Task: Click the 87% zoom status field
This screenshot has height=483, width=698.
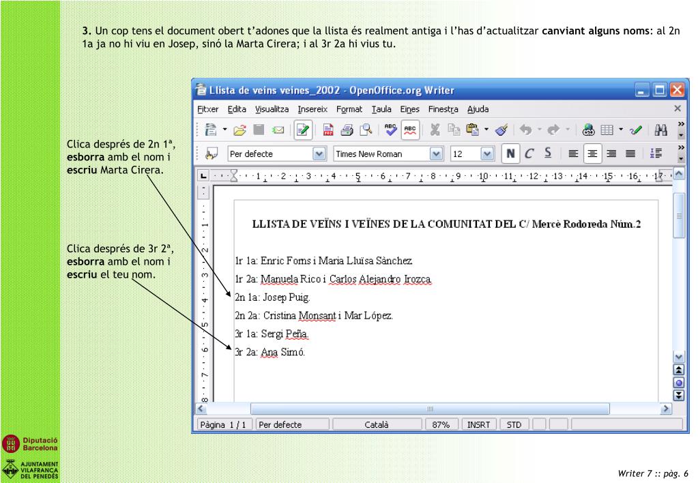Action: [x=441, y=425]
